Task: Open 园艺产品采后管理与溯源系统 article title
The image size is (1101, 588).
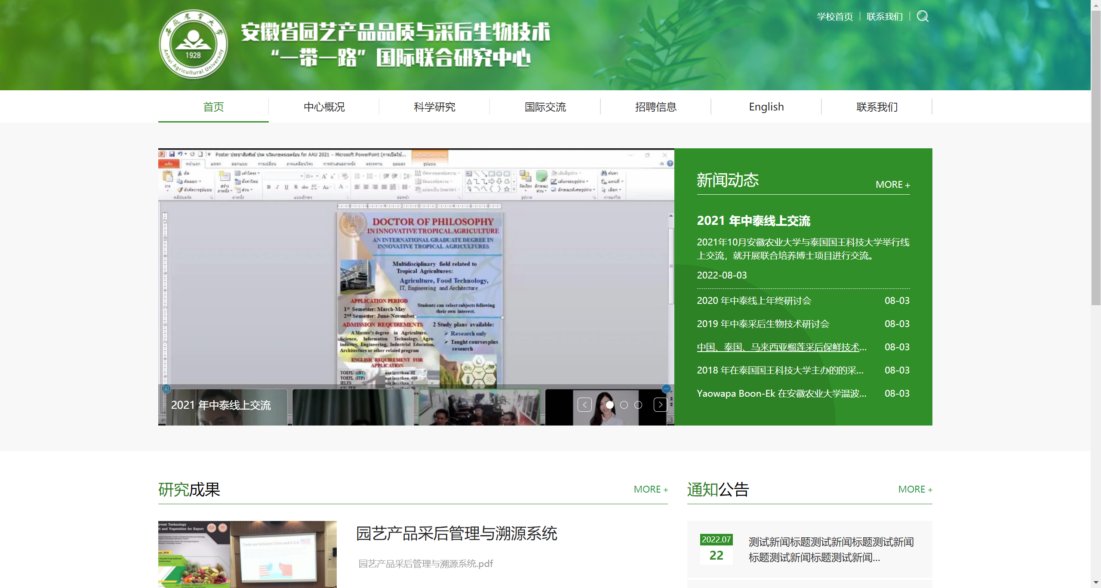Action: tap(456, 533)
